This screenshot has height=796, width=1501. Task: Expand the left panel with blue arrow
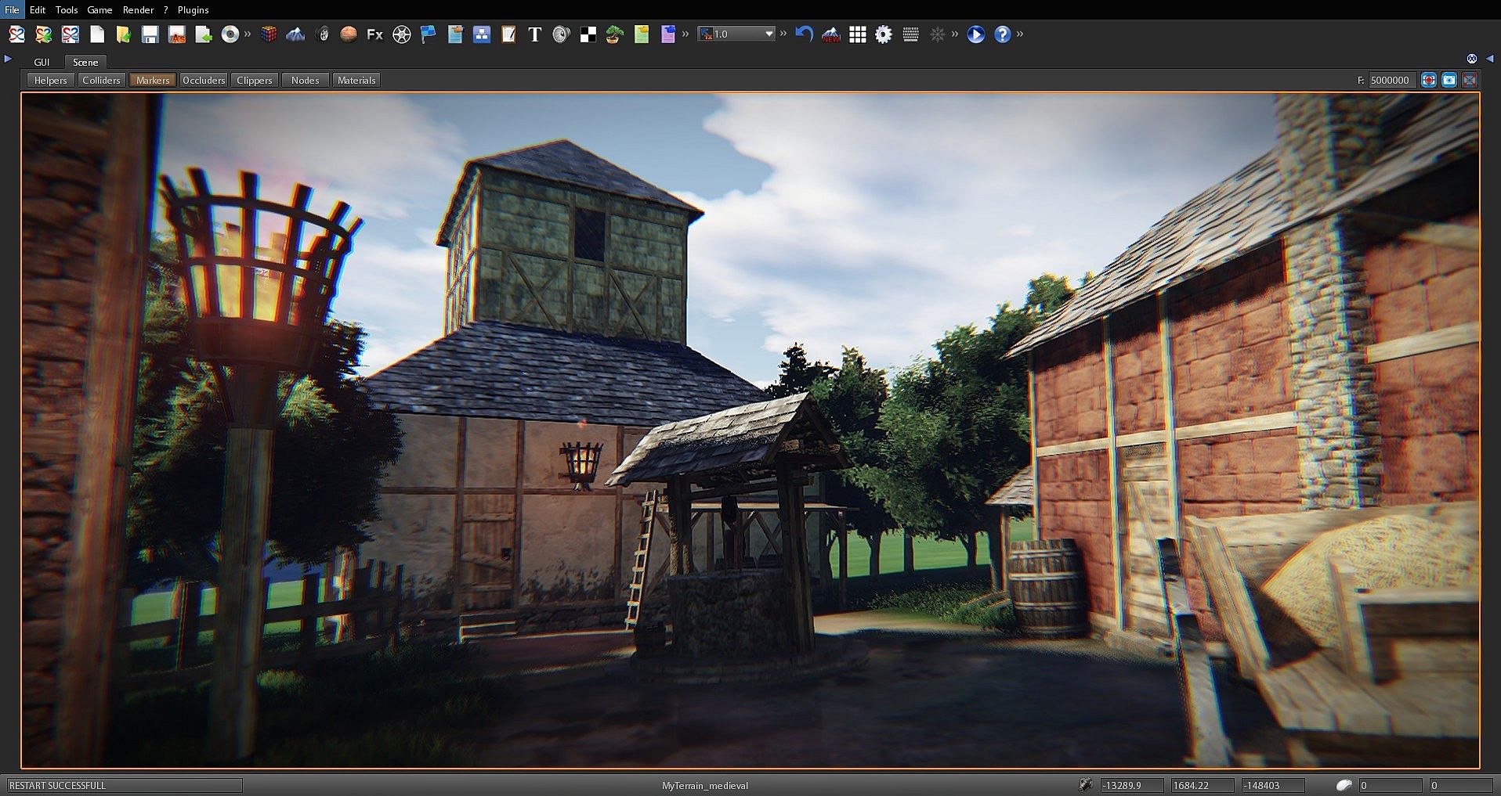pos(8,59)
